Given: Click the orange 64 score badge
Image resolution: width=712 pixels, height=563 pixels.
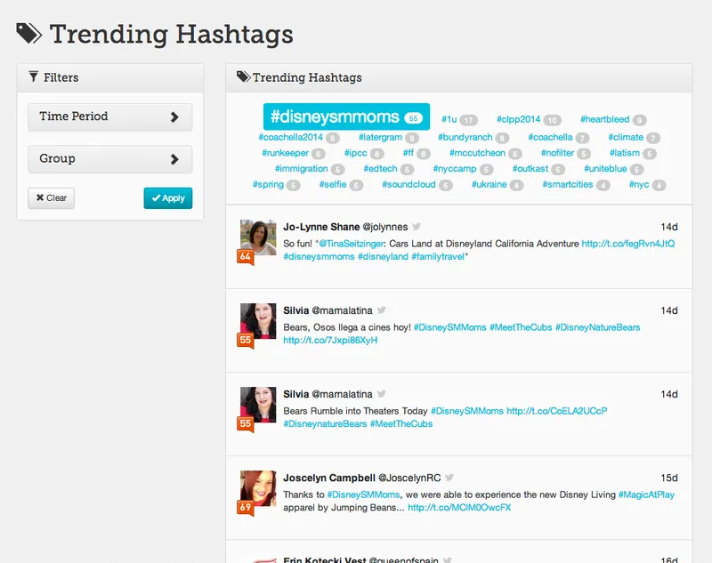Looking at the screenshot, I should (x=246, y=256).
